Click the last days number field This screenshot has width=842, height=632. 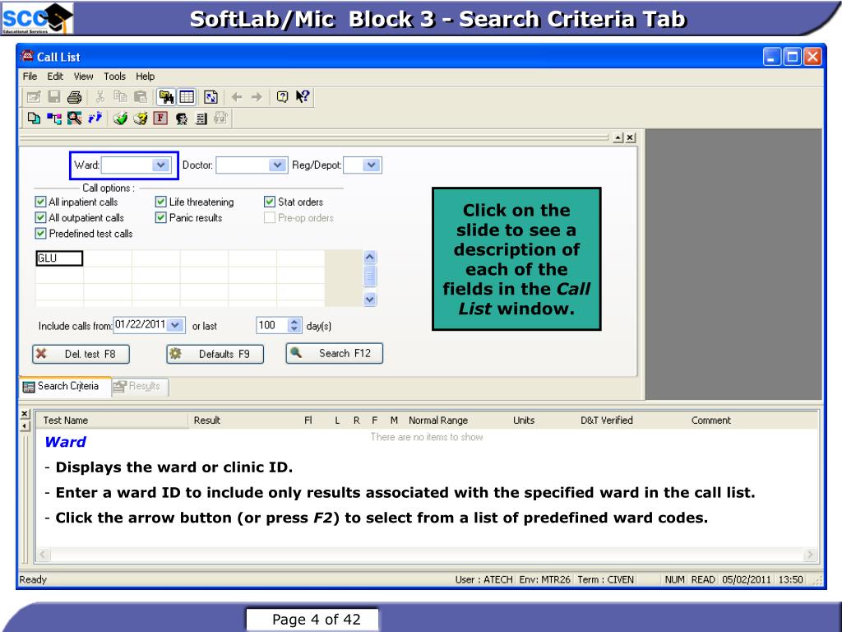[271, 325]
